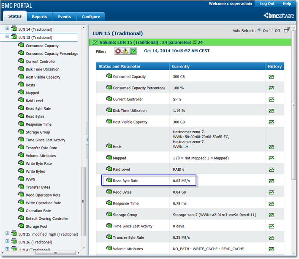Open history graph for Disk Time Utilization
The width and height of the screenshot is (299, 259).
click(271, 111)
